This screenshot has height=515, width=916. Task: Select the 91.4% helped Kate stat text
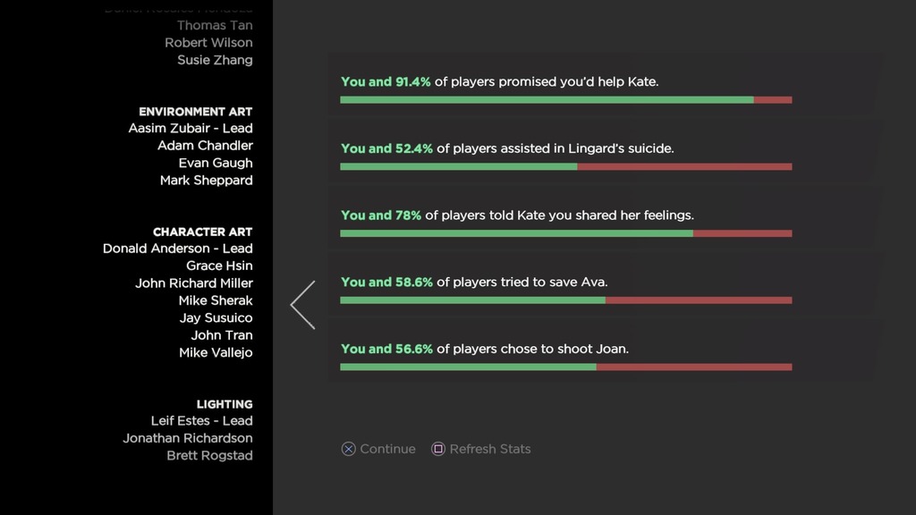click(499, 81)
